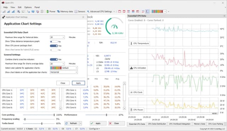
Task: Click Apply in the Chart Settings dialog
Action: [78, 83]
